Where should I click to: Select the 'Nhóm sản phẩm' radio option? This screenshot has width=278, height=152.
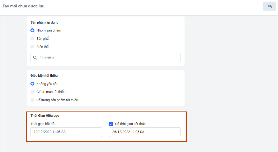(33, 30)
